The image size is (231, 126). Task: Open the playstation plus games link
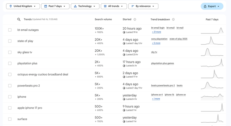(162, 63)
